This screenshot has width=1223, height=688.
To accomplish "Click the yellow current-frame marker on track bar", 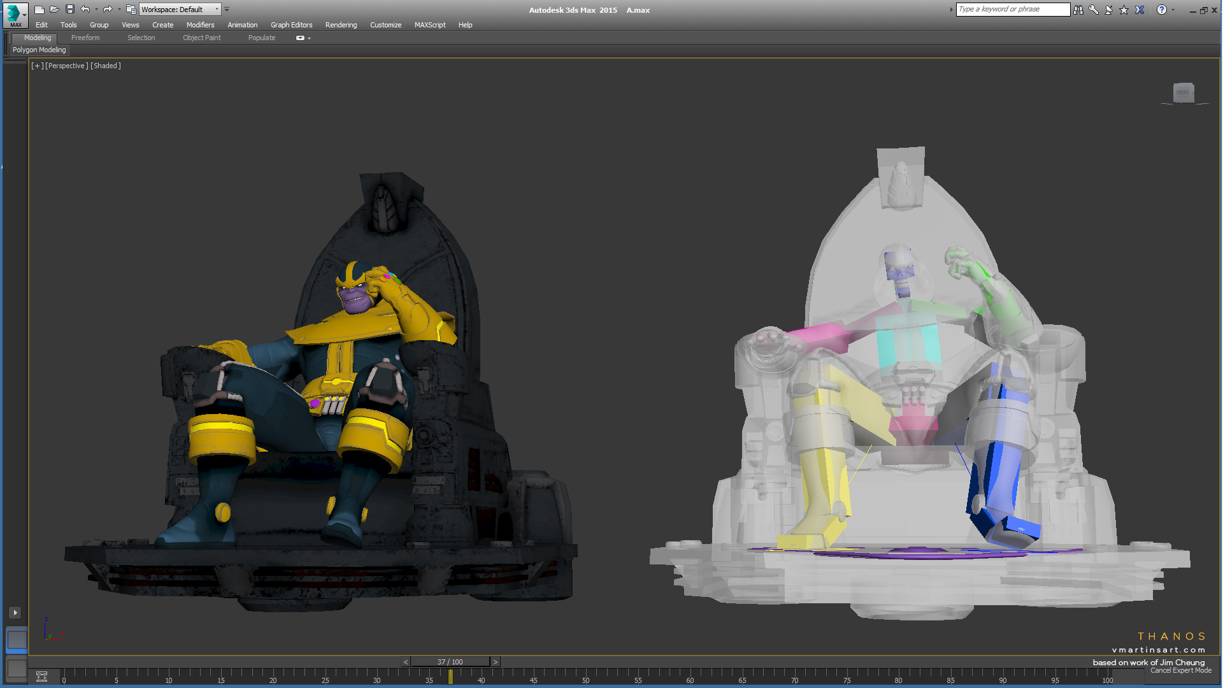I will 450,677.
